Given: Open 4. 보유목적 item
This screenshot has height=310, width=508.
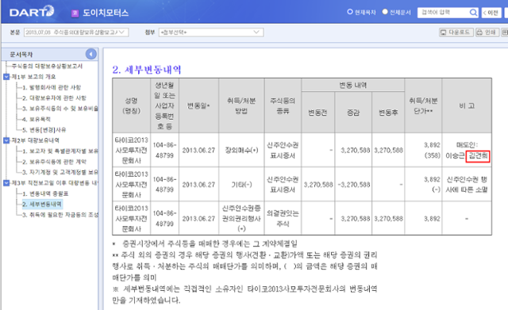Looking at the screenshot, I should (37, 119).
